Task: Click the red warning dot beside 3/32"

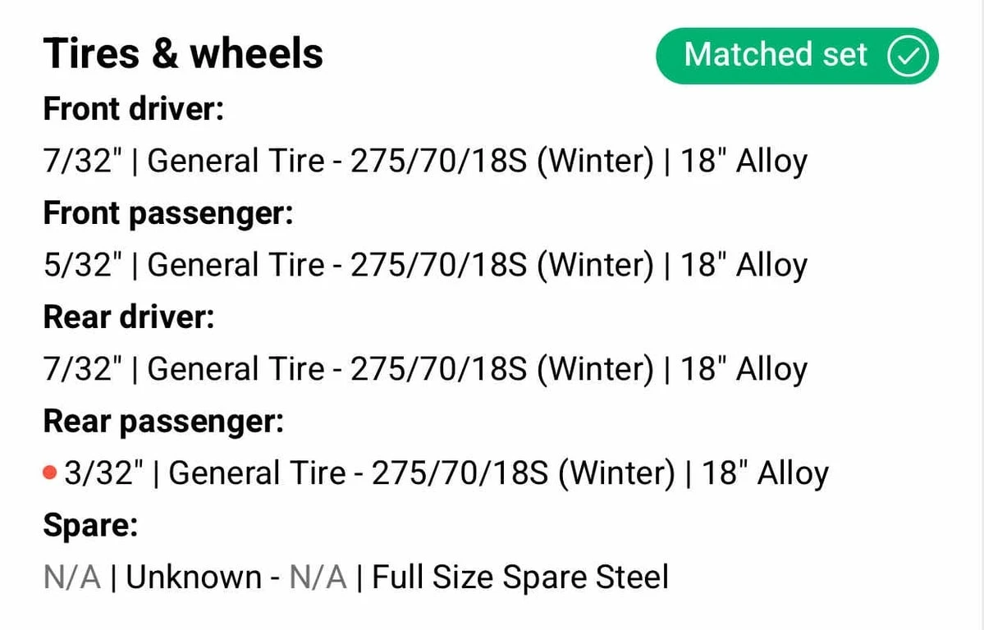Action: 50,472
